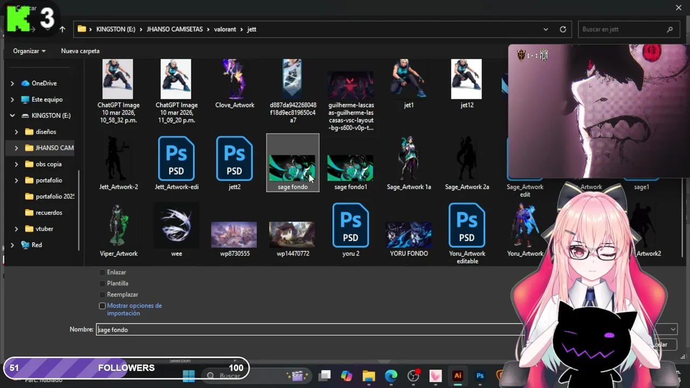Select the OneDrive cloud icon
690x388 pixels.
[25, 83]
